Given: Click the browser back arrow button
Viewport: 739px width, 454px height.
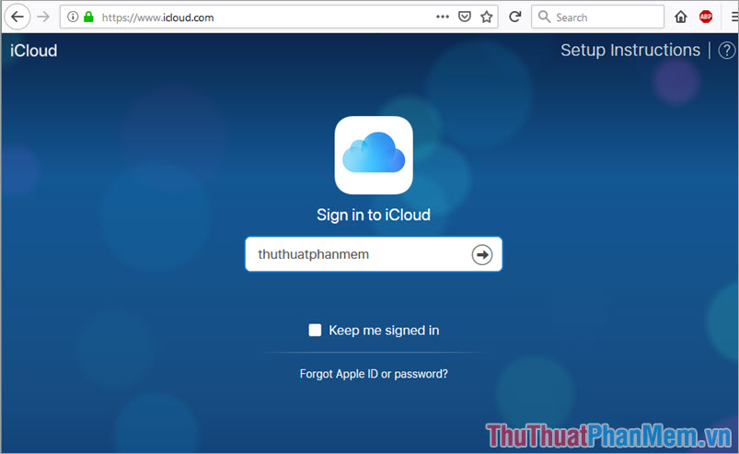Looking at the screenshot, I should click(x=17, y=17).
